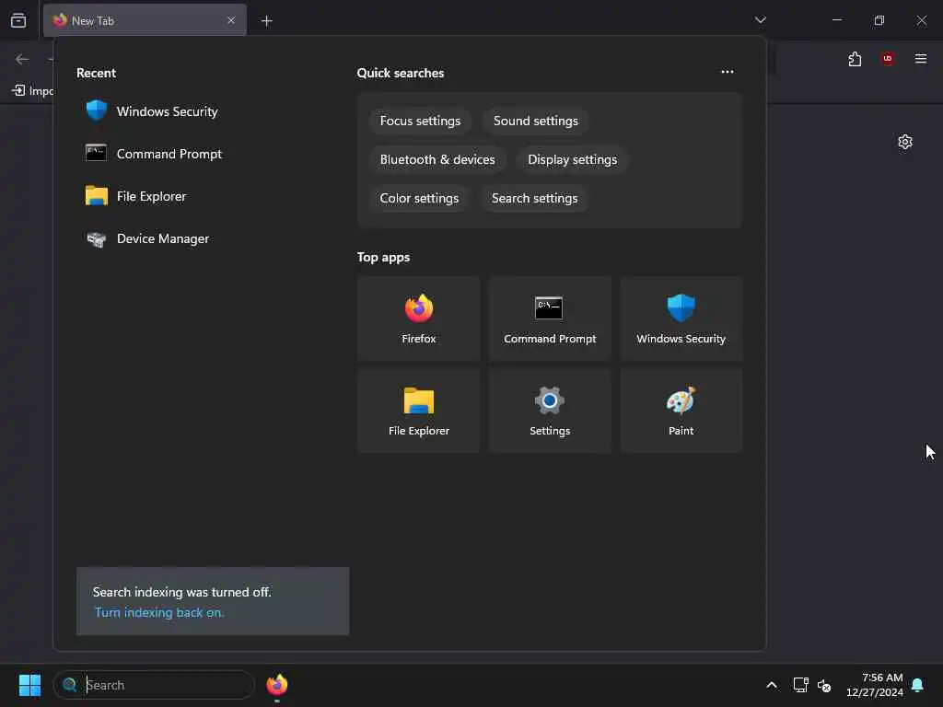Launch Firefox from Top apps
The image size is (943, 707).
click(x=419, y=319)
